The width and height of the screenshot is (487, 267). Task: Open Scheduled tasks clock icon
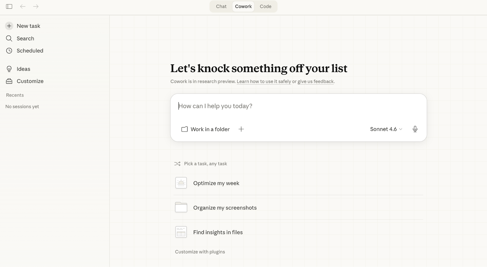point(9,51)
